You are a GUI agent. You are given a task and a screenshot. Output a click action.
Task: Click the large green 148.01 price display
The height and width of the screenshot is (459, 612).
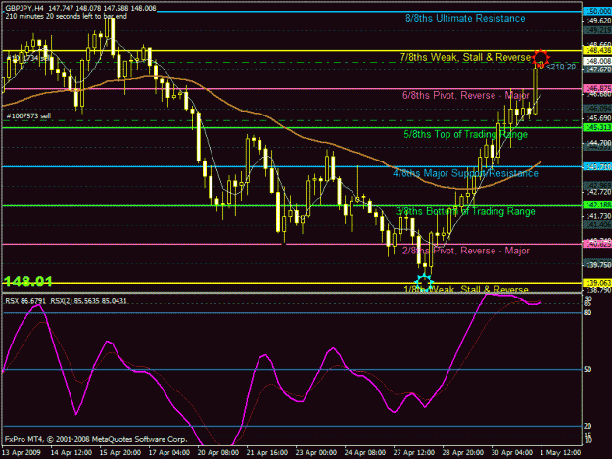point(27,281)
